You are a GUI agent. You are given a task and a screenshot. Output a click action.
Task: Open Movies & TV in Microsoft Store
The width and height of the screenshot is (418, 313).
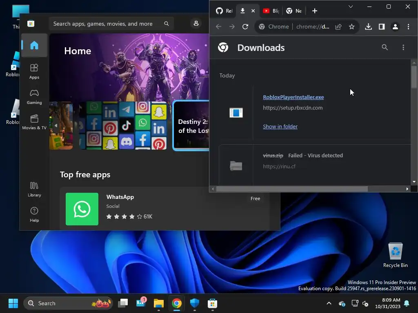coord(34,122)
